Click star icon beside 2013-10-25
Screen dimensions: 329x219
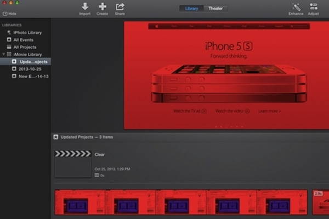(14, 69)
